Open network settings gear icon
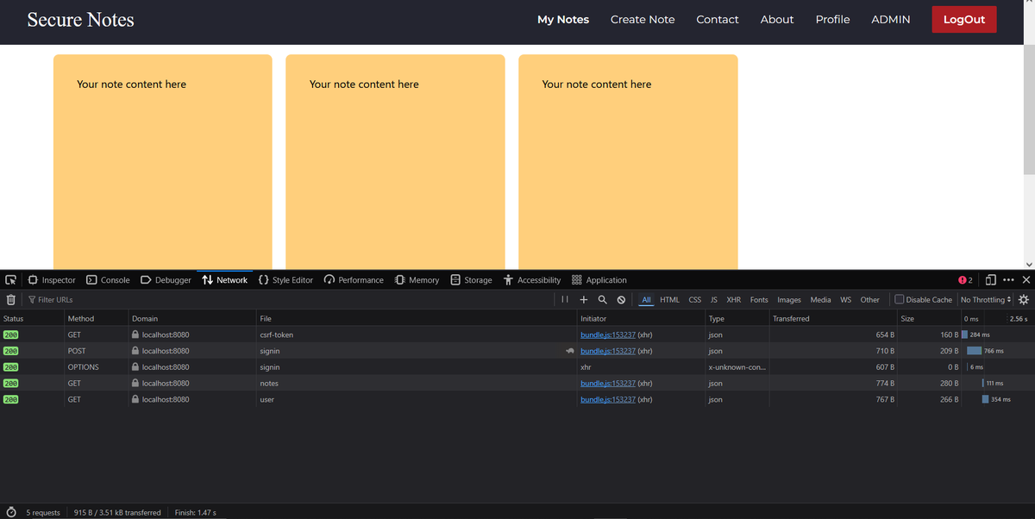The width and height of the screenshot is (1035, 519). 1024,300
